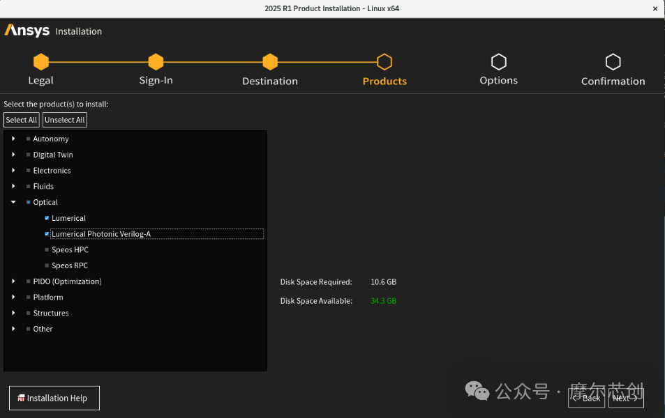
Task: Click the Products step hexagon icon
Action: coord(384,62)
